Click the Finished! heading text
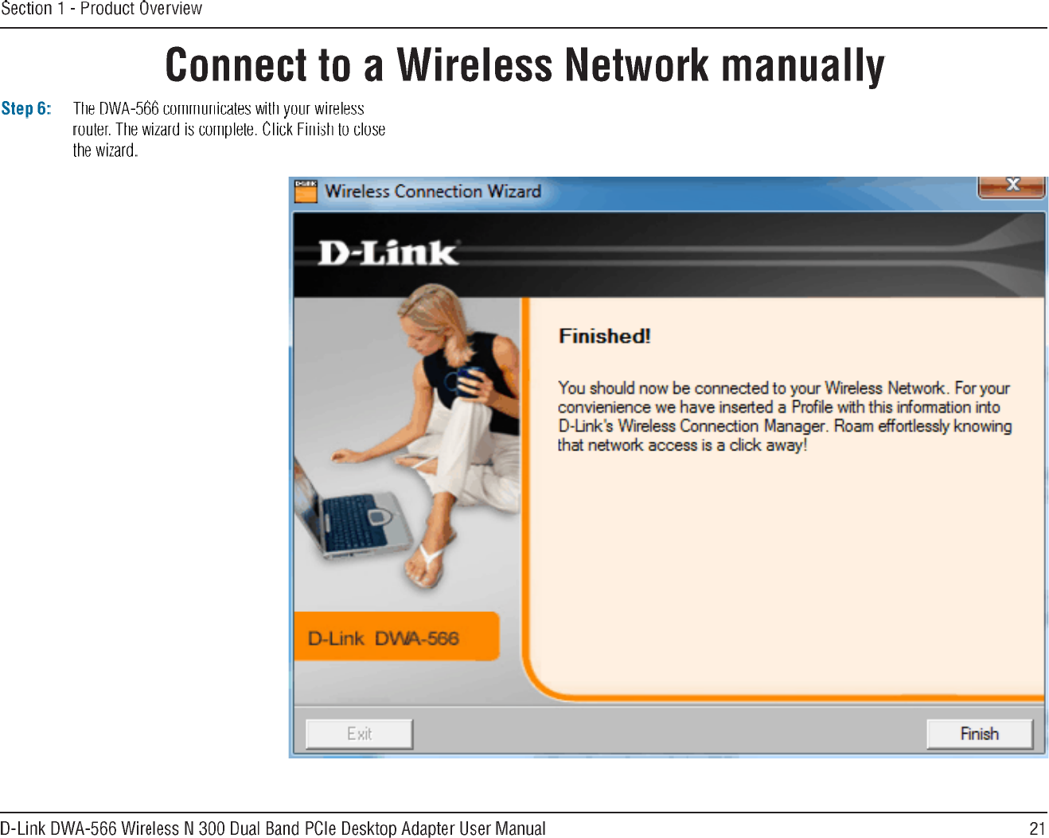 point(605,336)
